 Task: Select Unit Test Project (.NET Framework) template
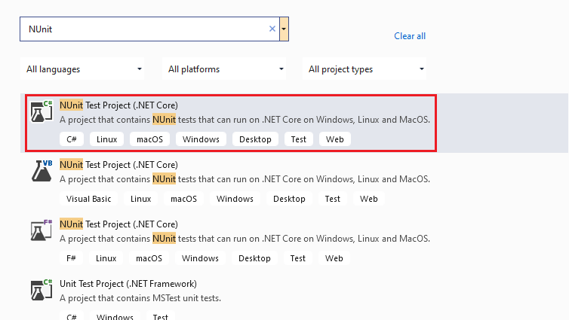(x=128, y=284)
